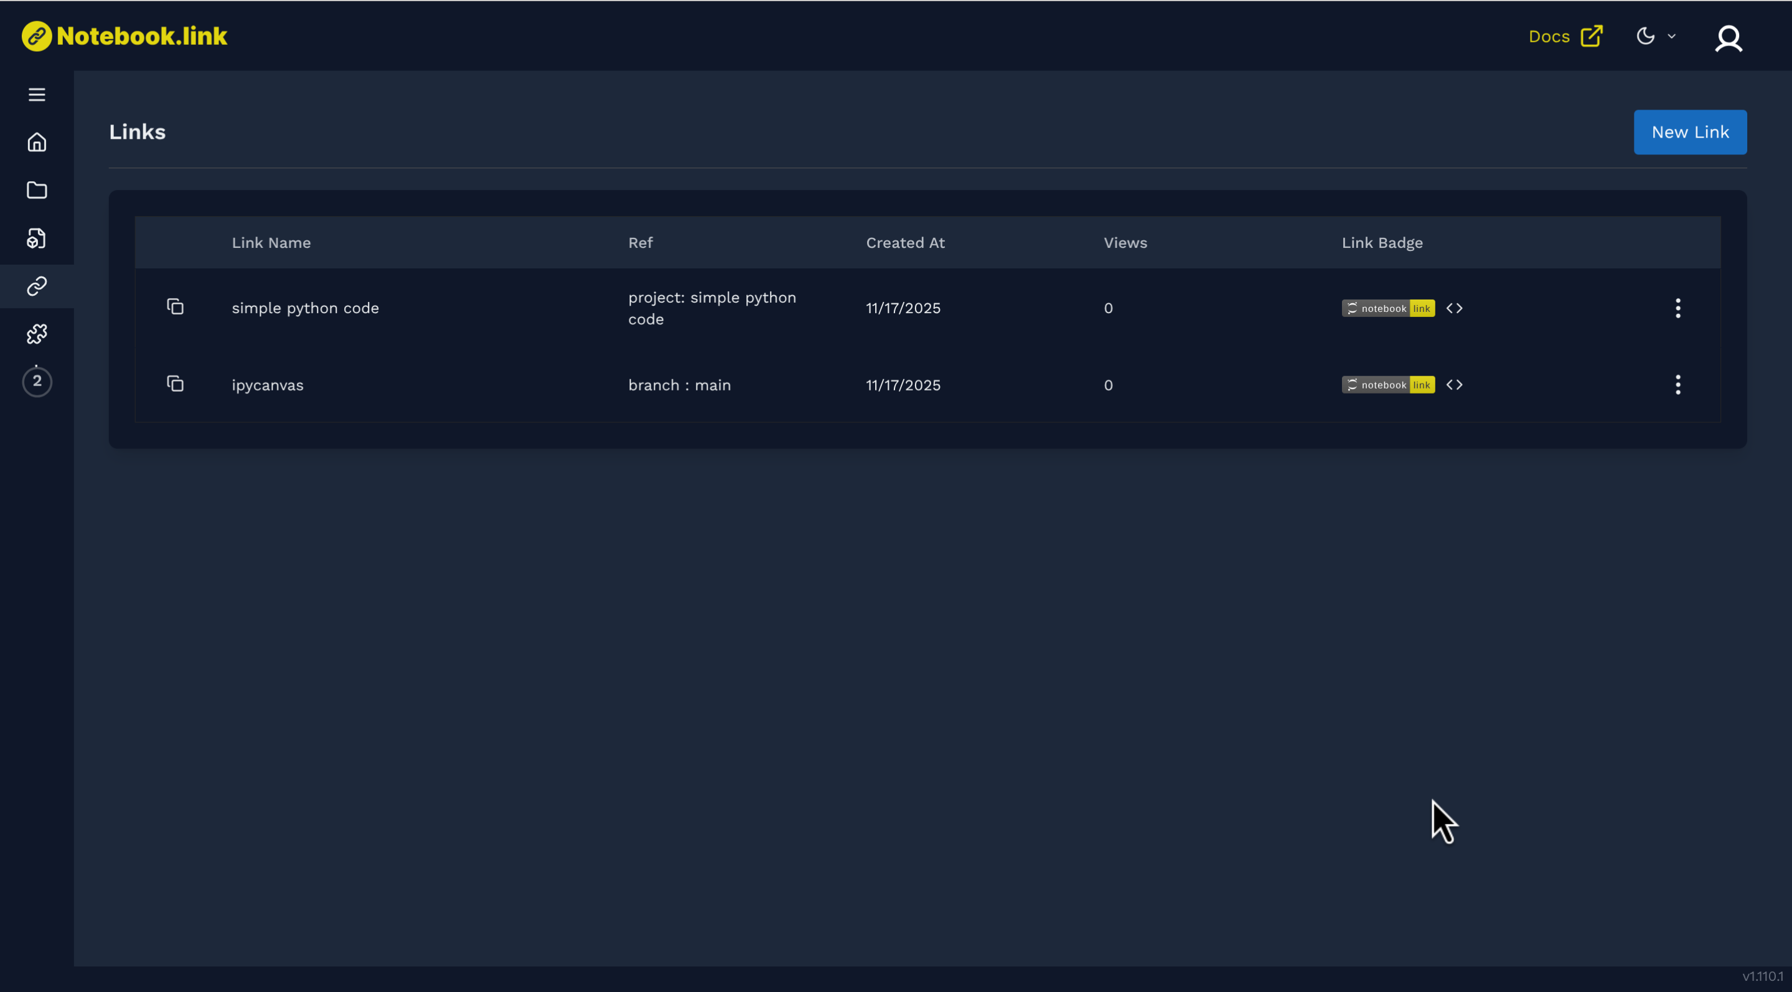Copy the ipycanvas link

[x=176, y=384]
